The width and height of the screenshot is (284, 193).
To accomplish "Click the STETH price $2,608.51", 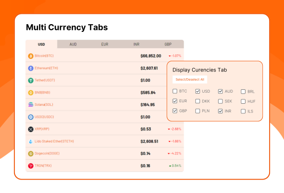I will click(149, 141).
